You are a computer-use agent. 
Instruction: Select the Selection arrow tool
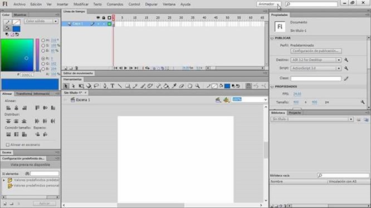click(x=66, y=86)
